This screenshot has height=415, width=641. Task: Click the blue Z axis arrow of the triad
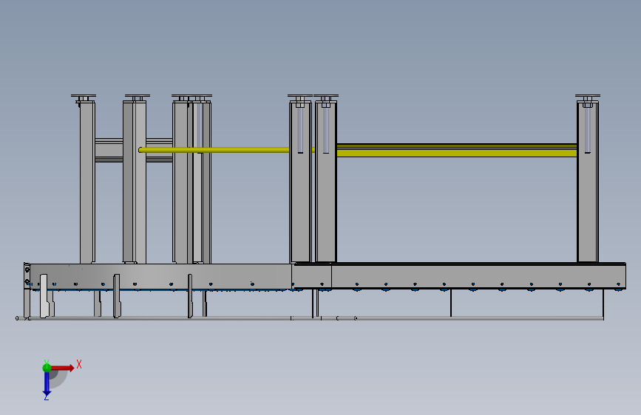[47, 384]
